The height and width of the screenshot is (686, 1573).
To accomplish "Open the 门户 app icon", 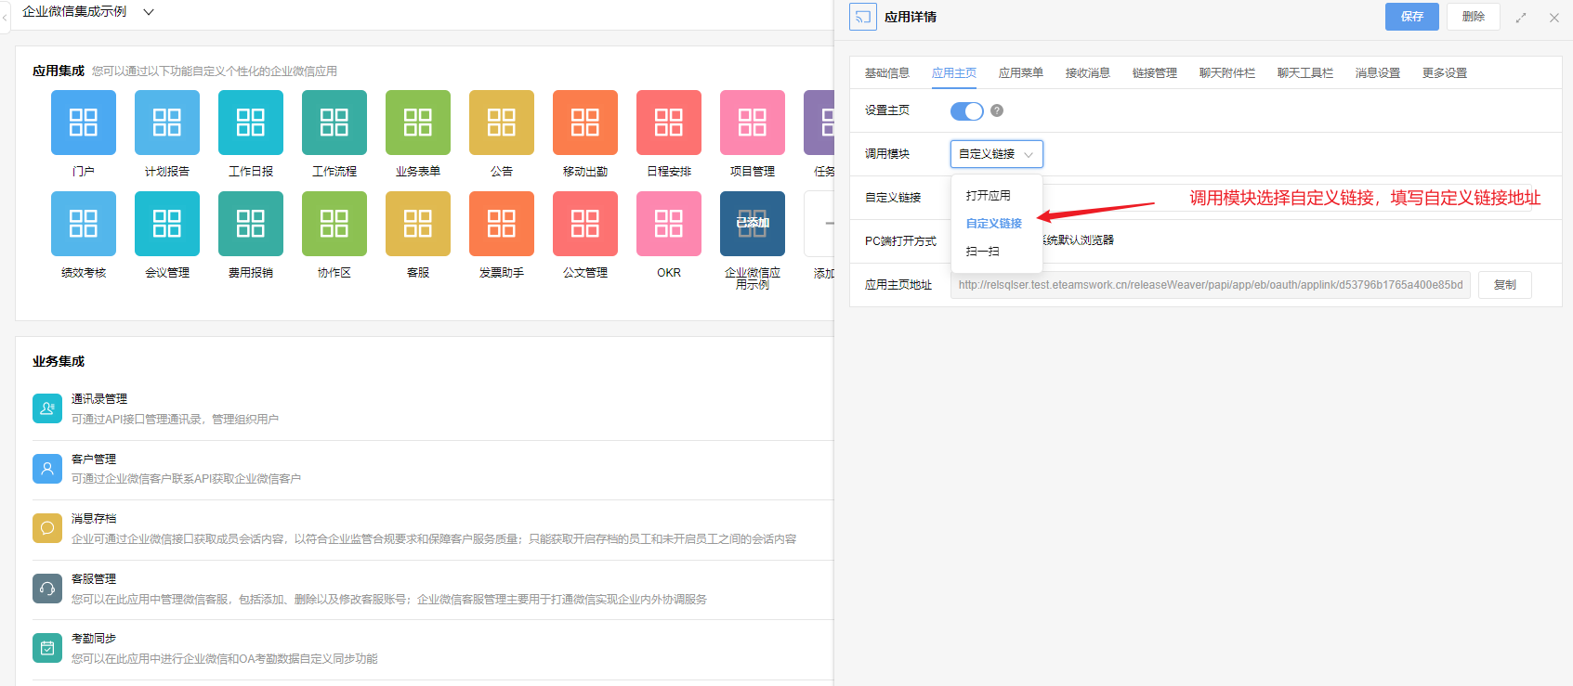I will (84, 123).
